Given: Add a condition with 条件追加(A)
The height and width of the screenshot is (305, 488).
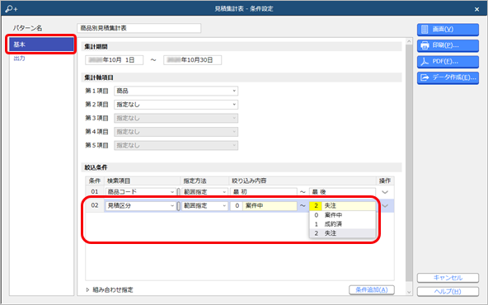Looking at the screenshot, I should click(x=371, y=290).
